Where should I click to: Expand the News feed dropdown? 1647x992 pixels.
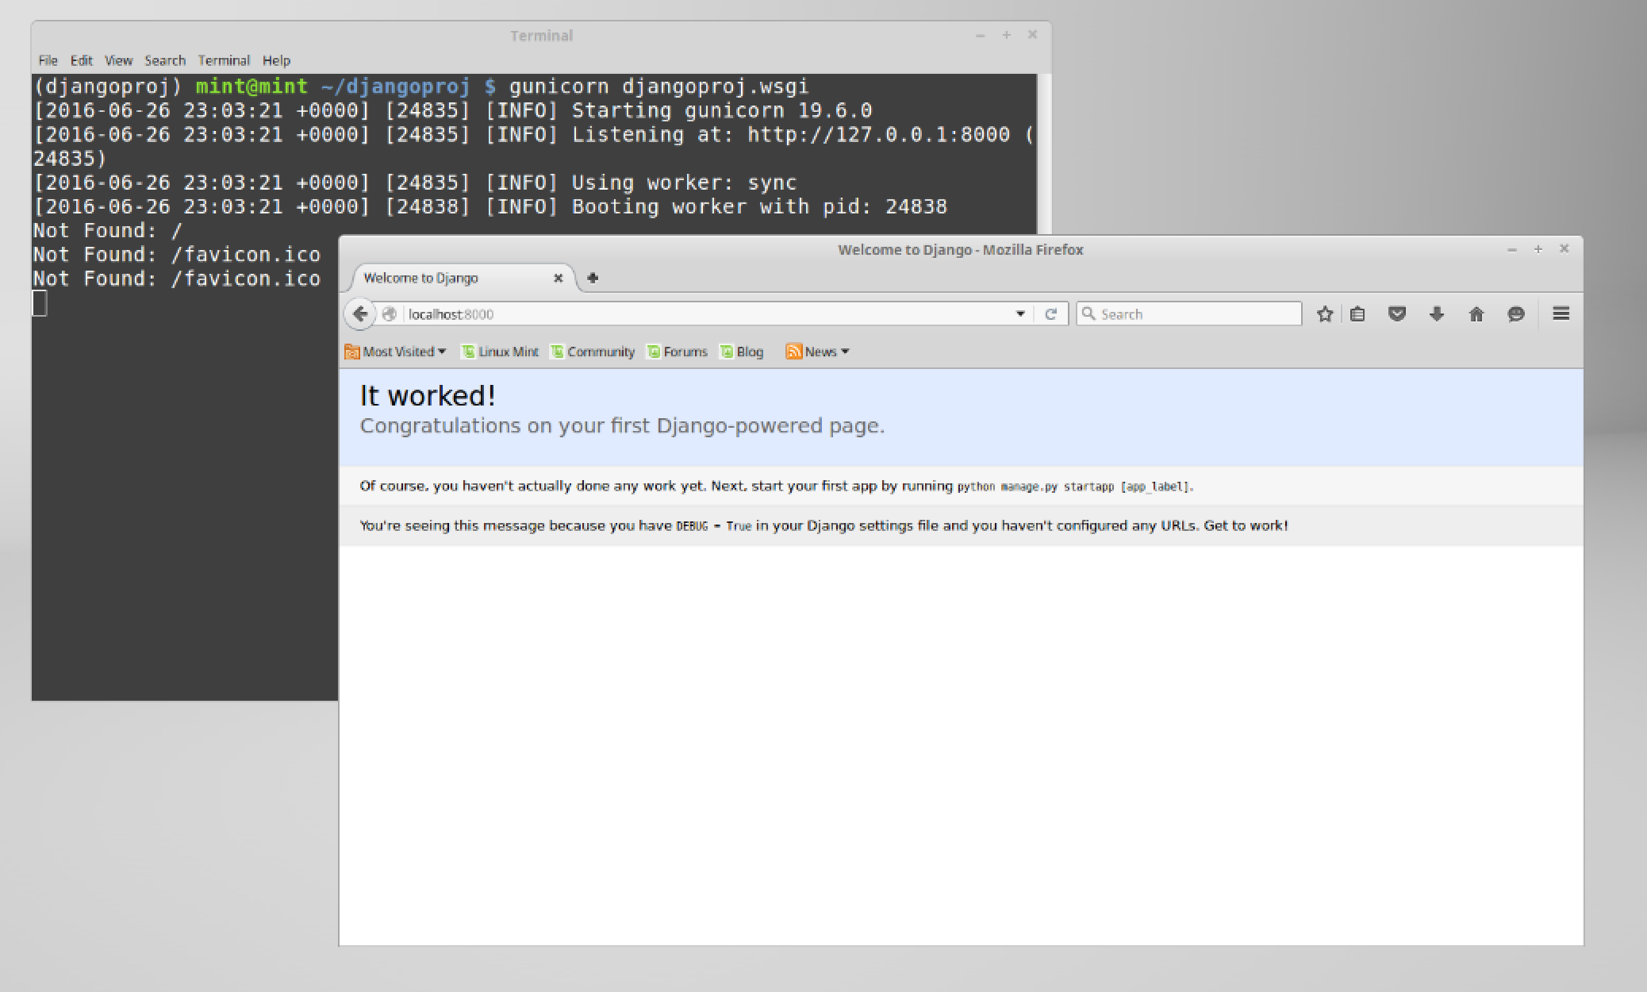[843, 351]
